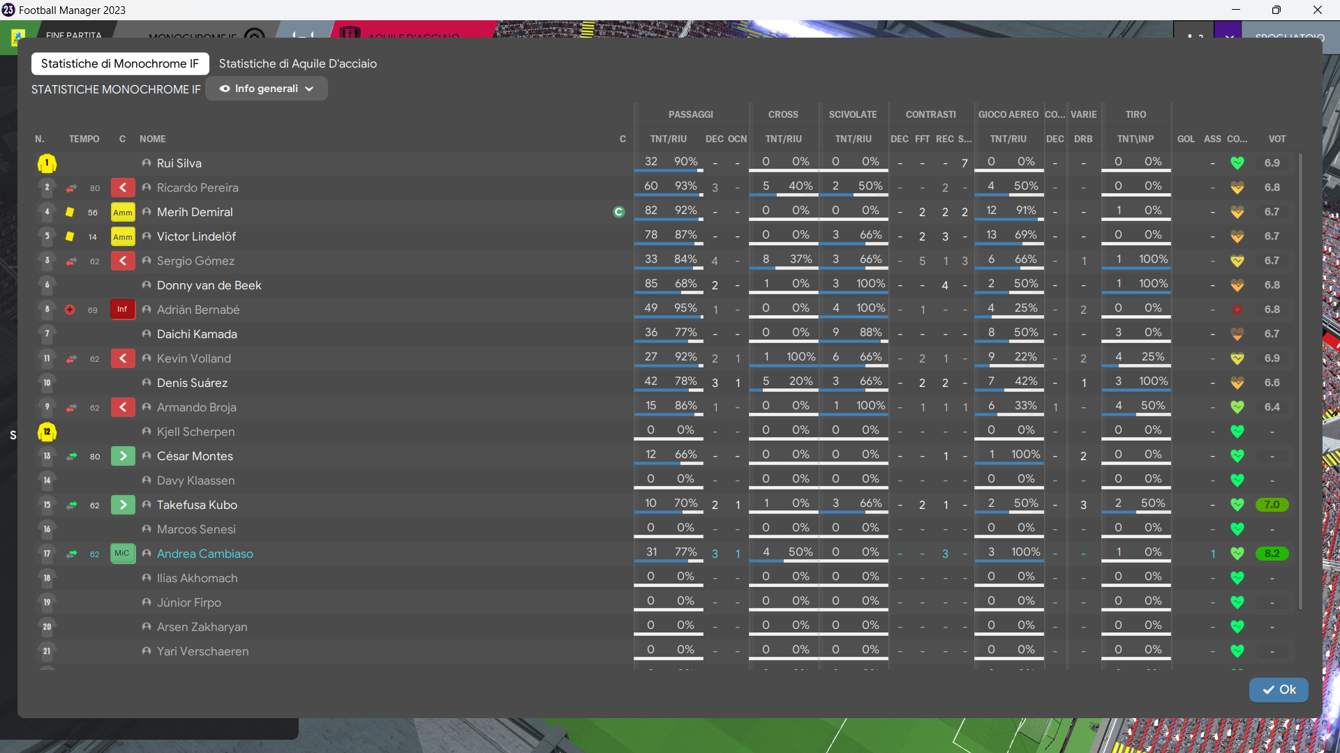This screenshot has width=1340, height=753.
Task: Click the player list vertical scrollbar
Action: 1300,380
